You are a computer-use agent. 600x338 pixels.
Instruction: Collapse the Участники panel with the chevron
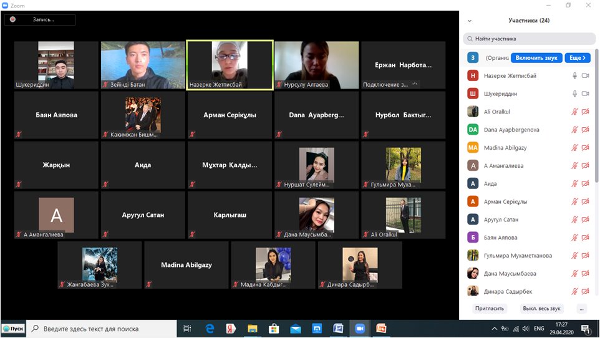point(470,21)
